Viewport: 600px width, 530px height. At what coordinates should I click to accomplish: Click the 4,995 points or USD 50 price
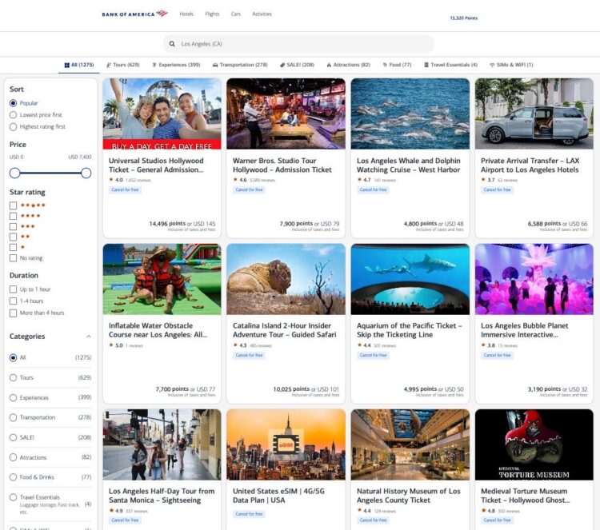(434, 389)
